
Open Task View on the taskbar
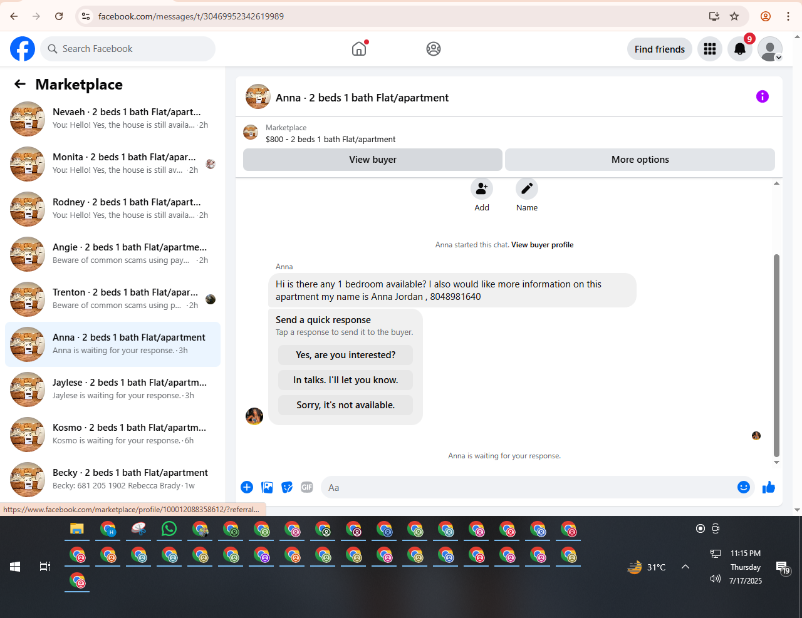(x=45, y=567)
